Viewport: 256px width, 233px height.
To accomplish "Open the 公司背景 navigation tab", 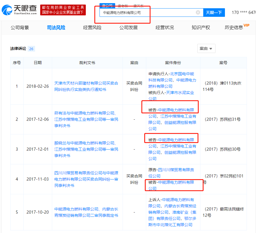I will [20, 28].
